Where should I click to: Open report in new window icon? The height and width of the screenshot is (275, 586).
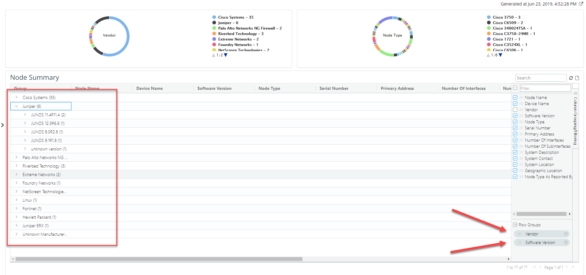(x=581, y=4)
